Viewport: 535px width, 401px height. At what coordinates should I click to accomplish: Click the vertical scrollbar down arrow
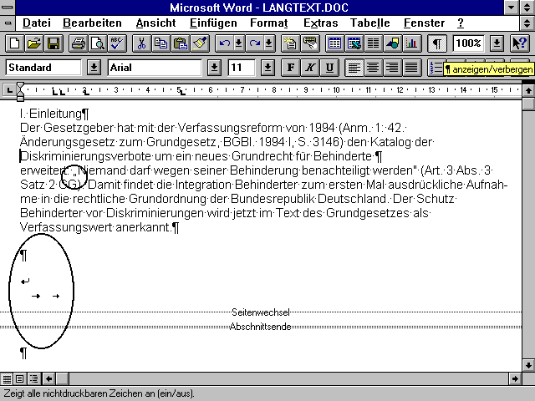click(528, 365)
